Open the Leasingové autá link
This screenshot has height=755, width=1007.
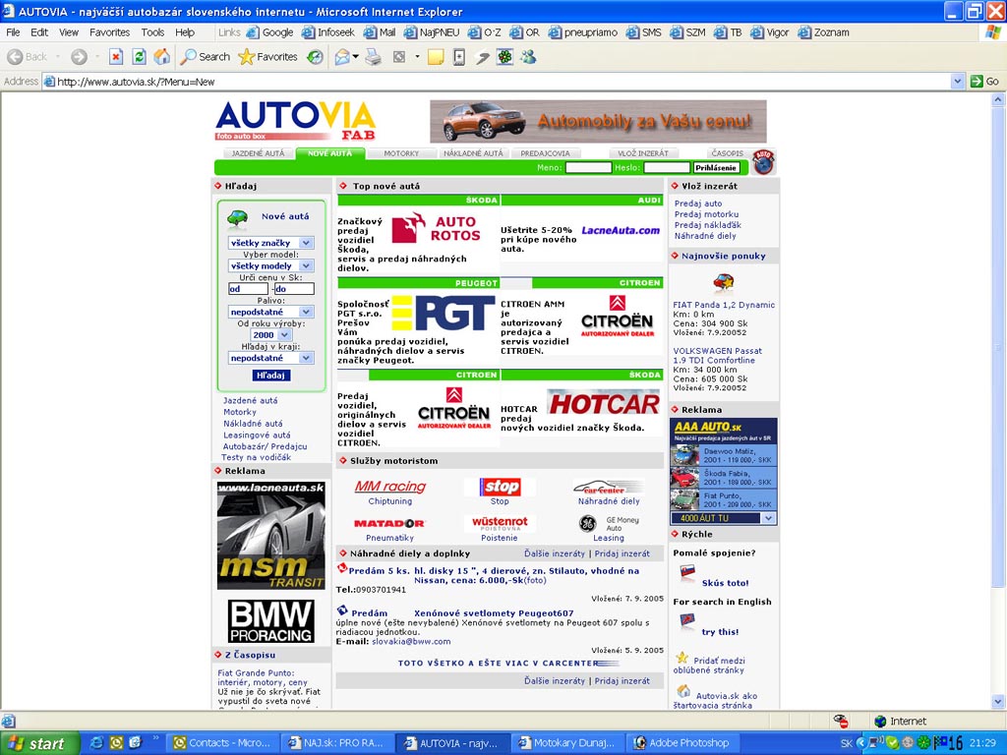(257, 436)
